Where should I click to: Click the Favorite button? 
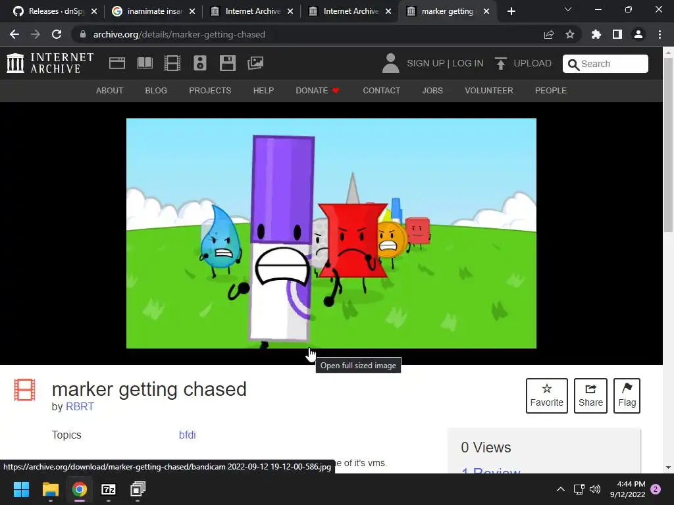pyautogui.click(x=547, y=396)
